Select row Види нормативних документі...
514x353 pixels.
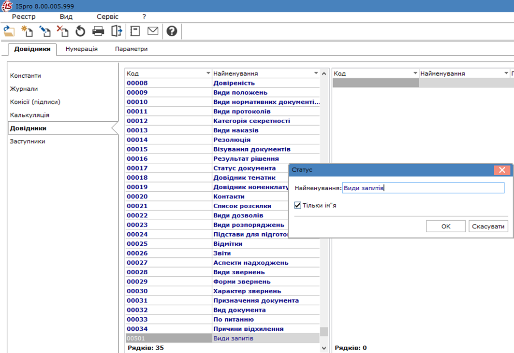222,102
